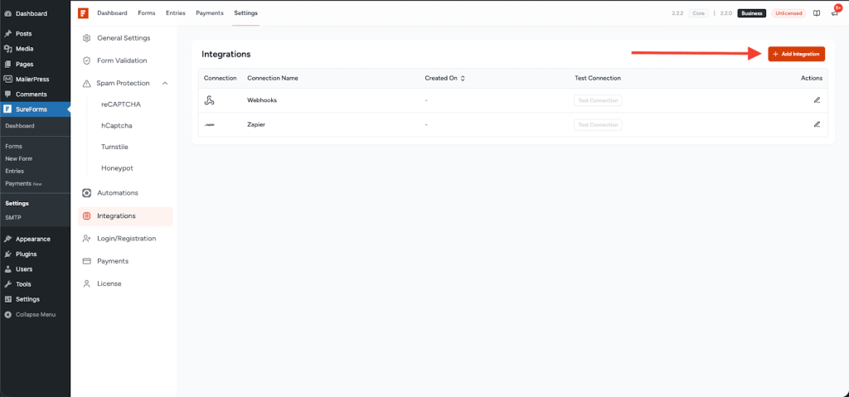Click edit pencil icon for Webhooks
The width and height of the screenshot is (849, 397).
817,100
